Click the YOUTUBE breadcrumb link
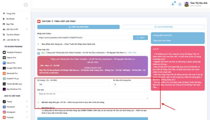 click(46, 21)
